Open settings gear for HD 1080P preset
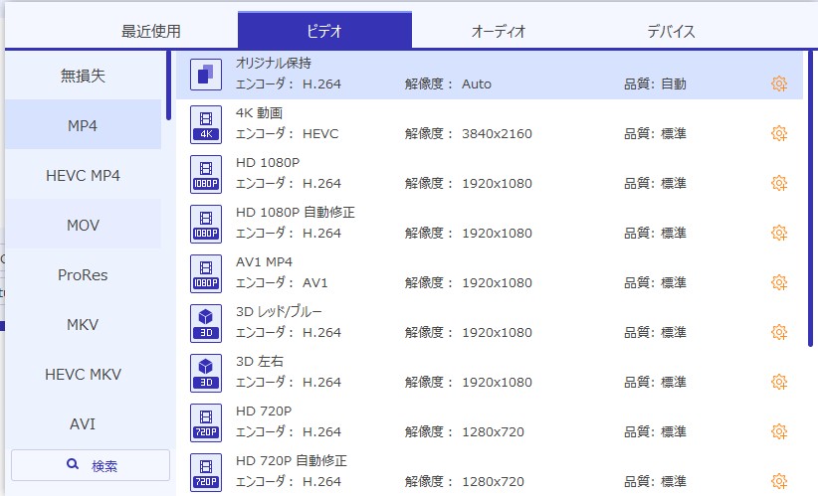Screen dimensions: 818x496 coord(779,184)
